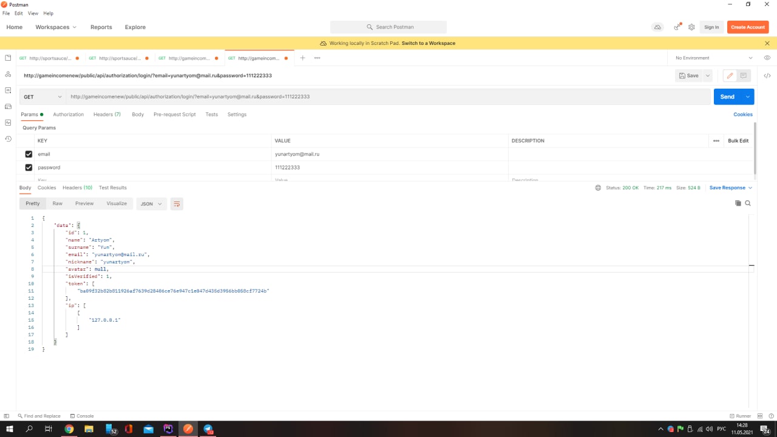
Task: Click Create Account
Action: pos(748,27)
